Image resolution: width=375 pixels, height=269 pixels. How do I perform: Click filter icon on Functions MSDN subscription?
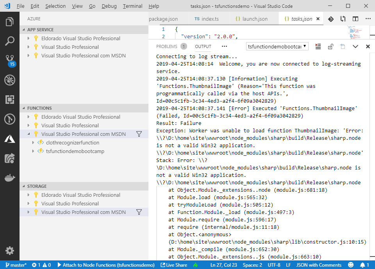click(x=139, y=134)
